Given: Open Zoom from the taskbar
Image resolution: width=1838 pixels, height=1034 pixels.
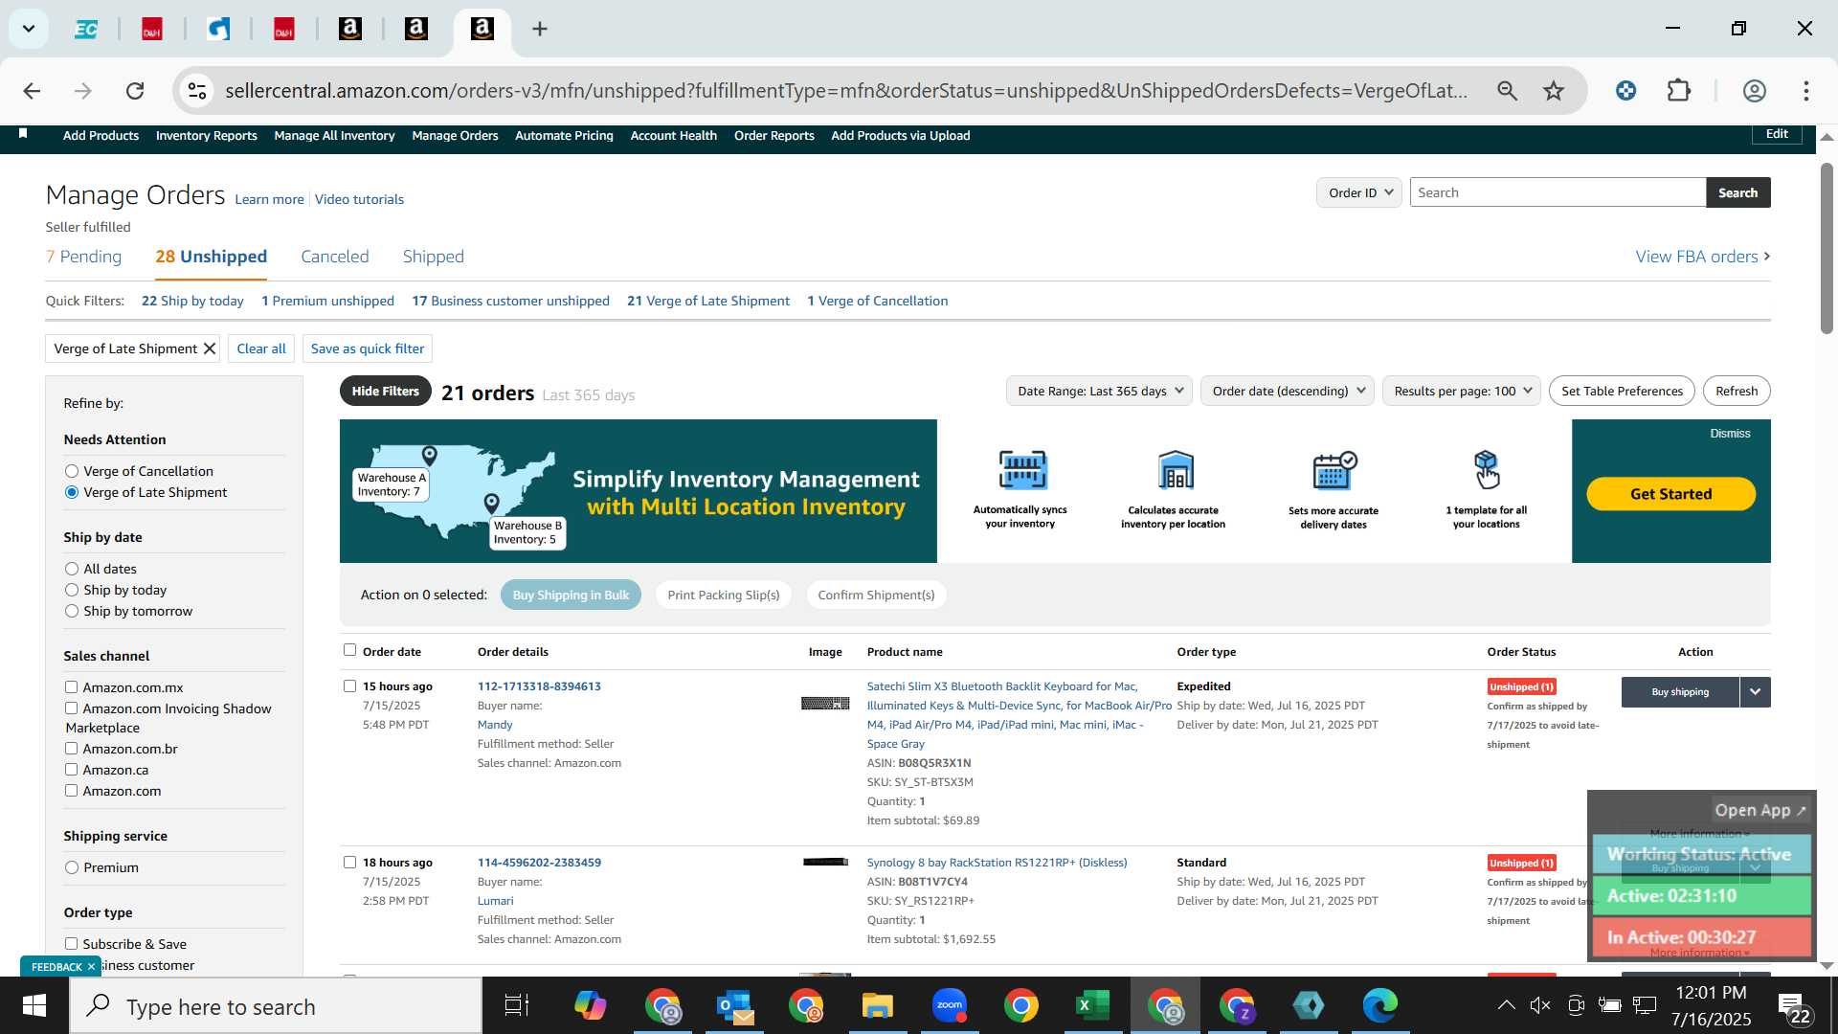Looking at the screenshot, I should click(949, 1006).
